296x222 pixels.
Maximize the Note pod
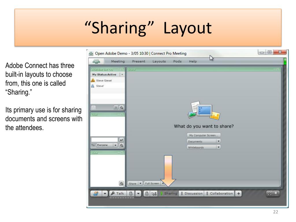click(x=122, y=152)
